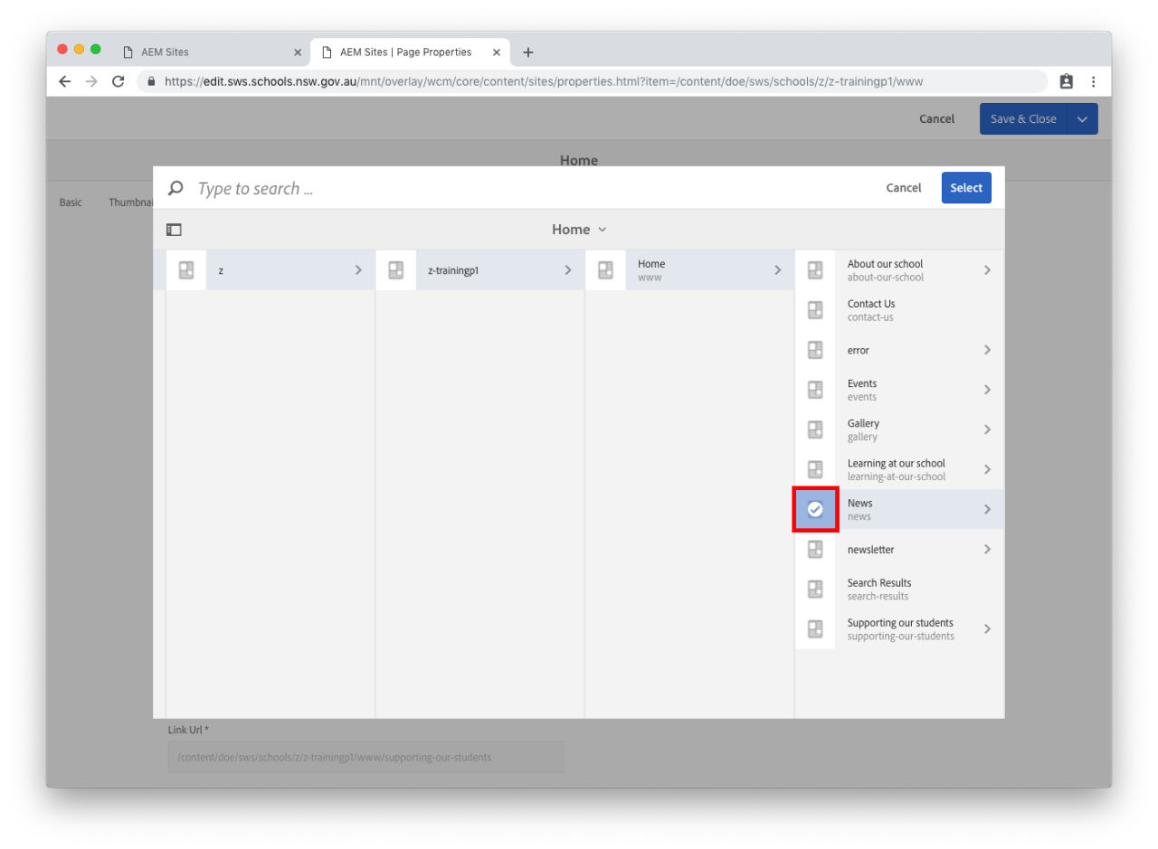Select the Events page thumbnail icon
Image resolution: width=1158 pixels, height=849 pixels.
pos(815,390)
